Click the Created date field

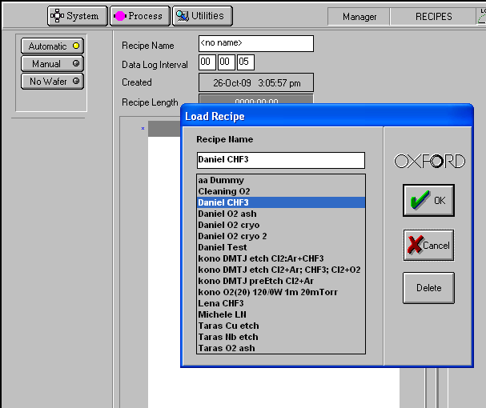pos(256,82)
